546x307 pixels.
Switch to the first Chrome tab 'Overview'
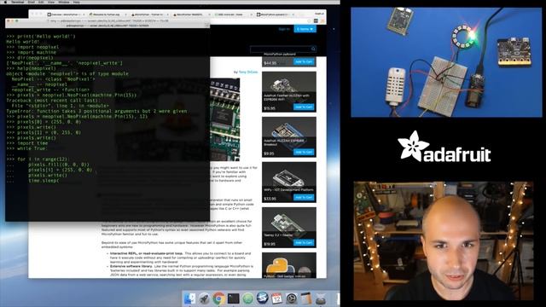coord(67,14)
